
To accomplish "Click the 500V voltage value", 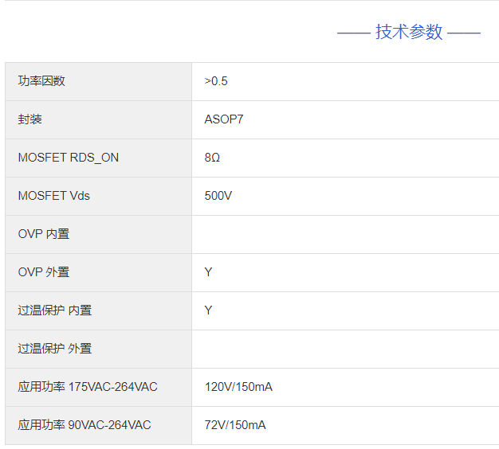I will coord(218,196).
